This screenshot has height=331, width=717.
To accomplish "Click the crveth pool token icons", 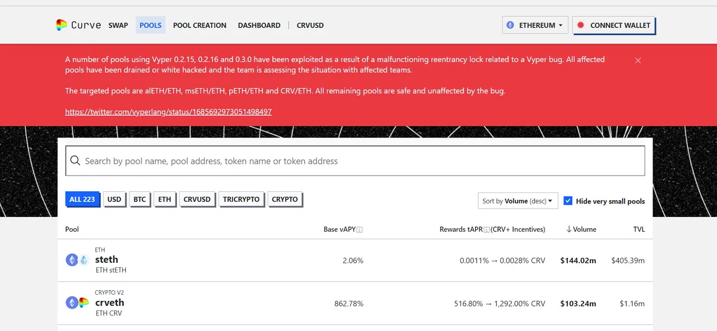I will (x=77, y=303).
